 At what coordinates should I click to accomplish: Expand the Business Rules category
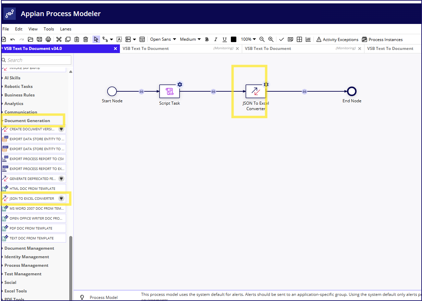point(20,95)
